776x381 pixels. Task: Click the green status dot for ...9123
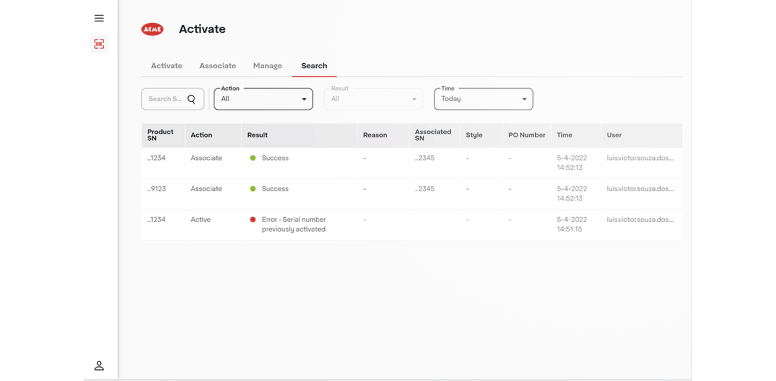click(x=253, y=189)
